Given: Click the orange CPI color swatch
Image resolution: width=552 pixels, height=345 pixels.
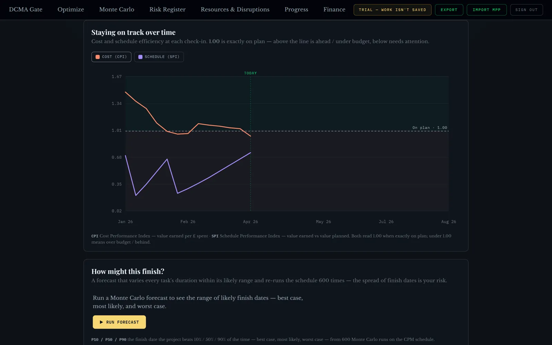Looking at the screenshot, I should pos(98,57).
